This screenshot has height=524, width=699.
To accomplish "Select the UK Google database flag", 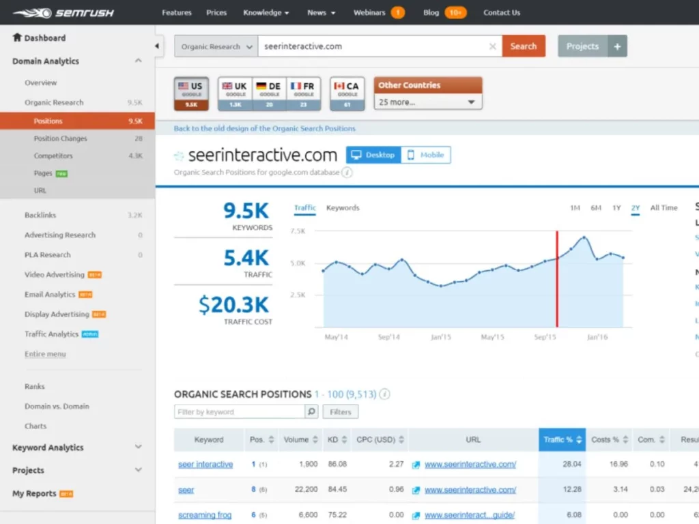I will [235, 93].
